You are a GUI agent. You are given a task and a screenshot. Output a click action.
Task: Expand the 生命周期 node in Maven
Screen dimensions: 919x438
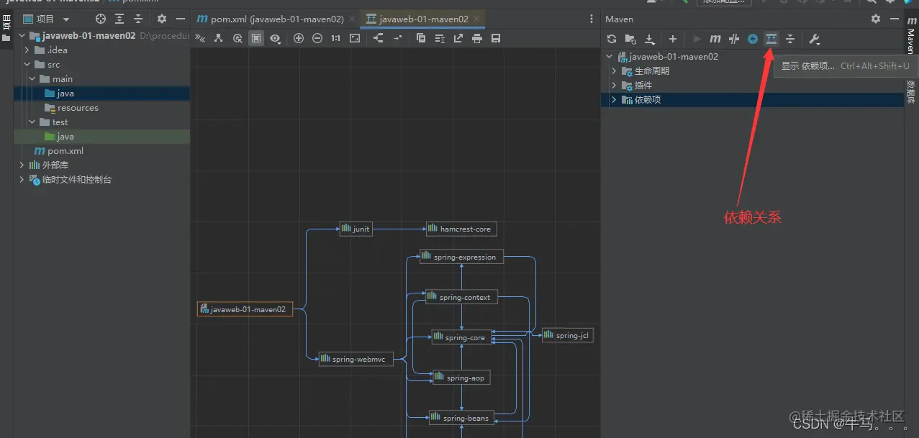tap(614, 71)
